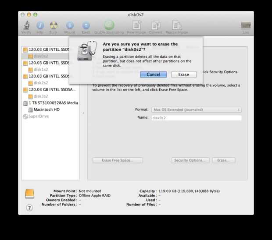The width and height of the screenshot is (272, 240).
Task: Select the 120.03 GB INTEL SSDSA... drive above disk3s2
Action: click(x=50, y=89)
